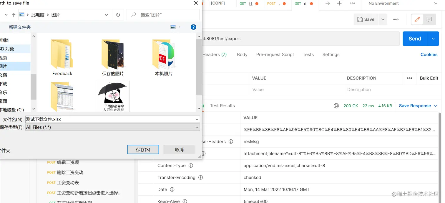Expand the file name combo box arrow
The width and height of the screenshot is (445, 203).
[197, 119]
